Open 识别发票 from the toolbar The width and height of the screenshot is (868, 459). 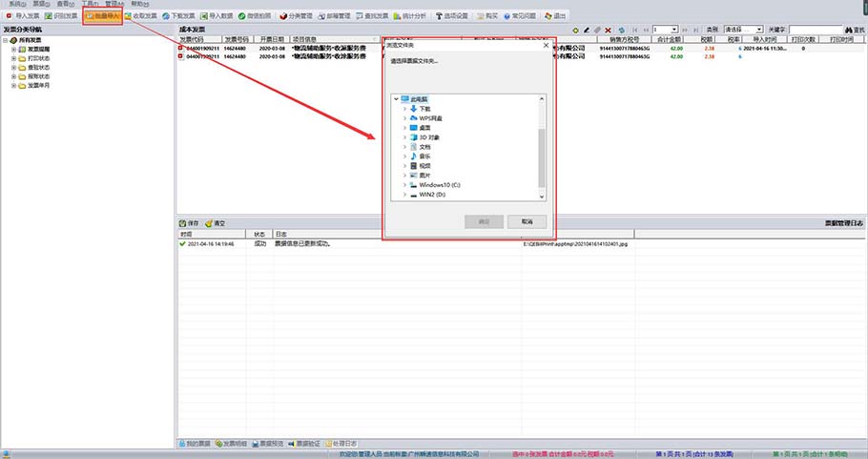pos(61,16)
